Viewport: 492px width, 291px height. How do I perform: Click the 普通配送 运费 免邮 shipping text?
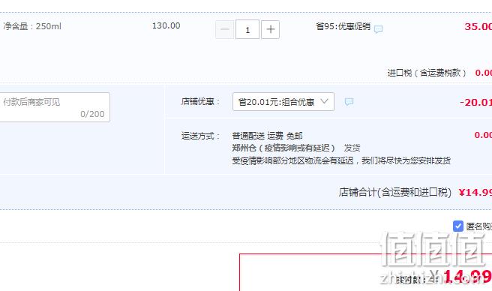(267, 136)
